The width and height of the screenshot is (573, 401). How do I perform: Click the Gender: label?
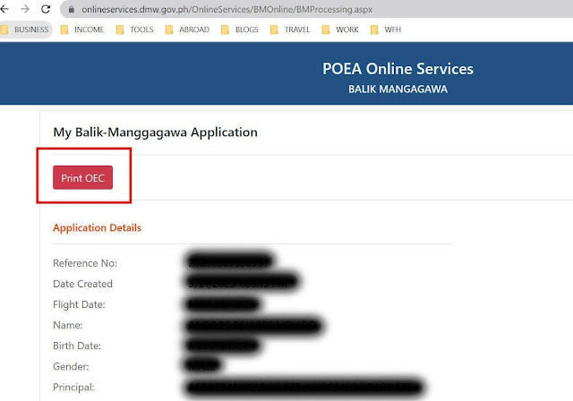[x=71, y=366]
